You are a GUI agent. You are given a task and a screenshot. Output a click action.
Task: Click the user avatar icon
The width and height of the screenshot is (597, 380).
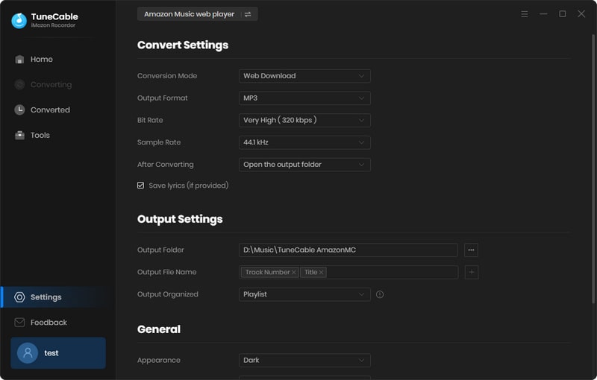click(28, 353)
